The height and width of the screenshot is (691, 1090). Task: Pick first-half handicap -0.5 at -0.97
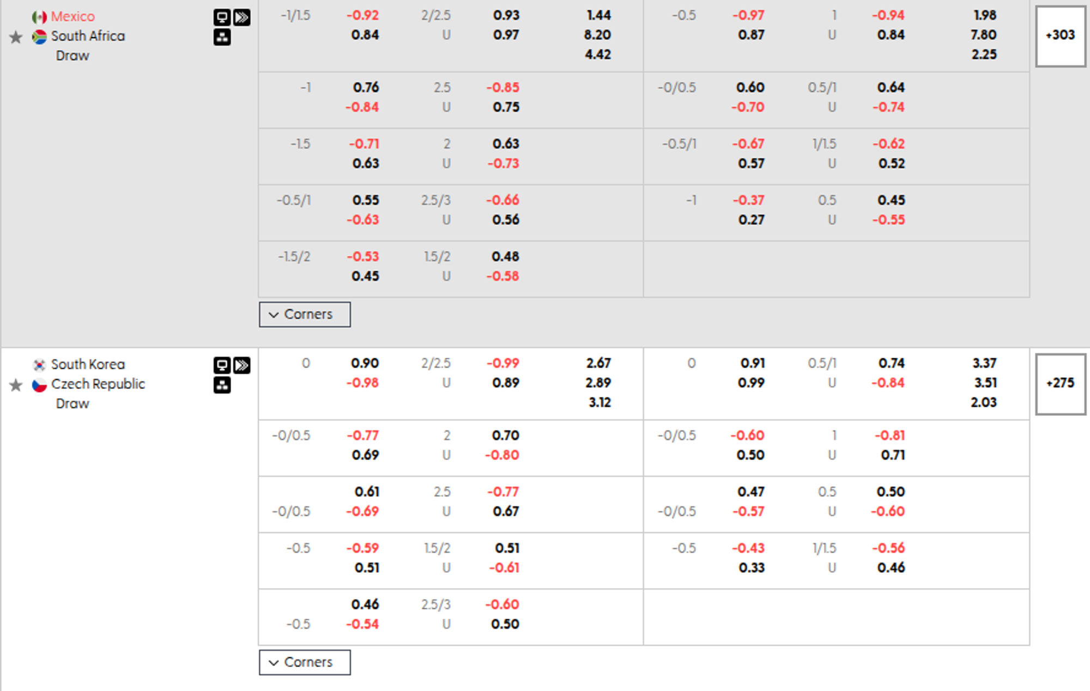pos(748,15)
